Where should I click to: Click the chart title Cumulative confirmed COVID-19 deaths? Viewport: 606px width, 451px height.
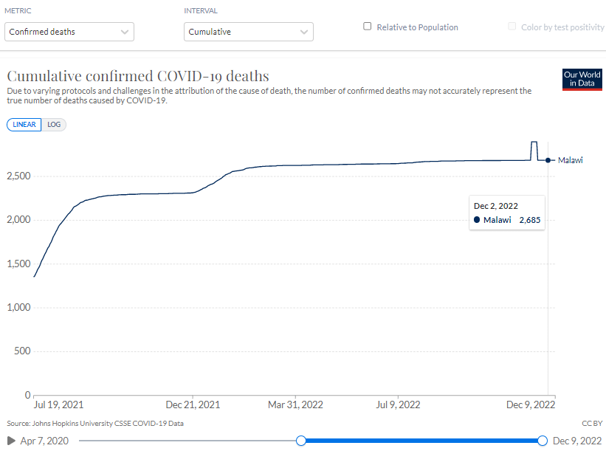coord(138,76)
